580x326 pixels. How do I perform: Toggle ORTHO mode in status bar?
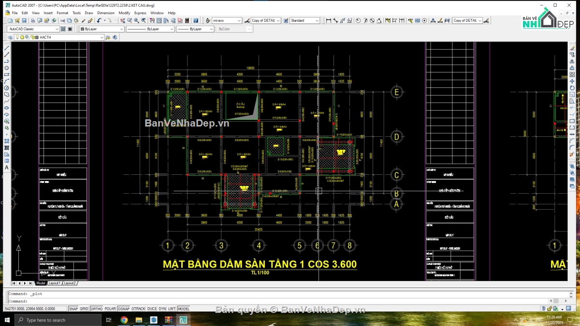point(97,309)
